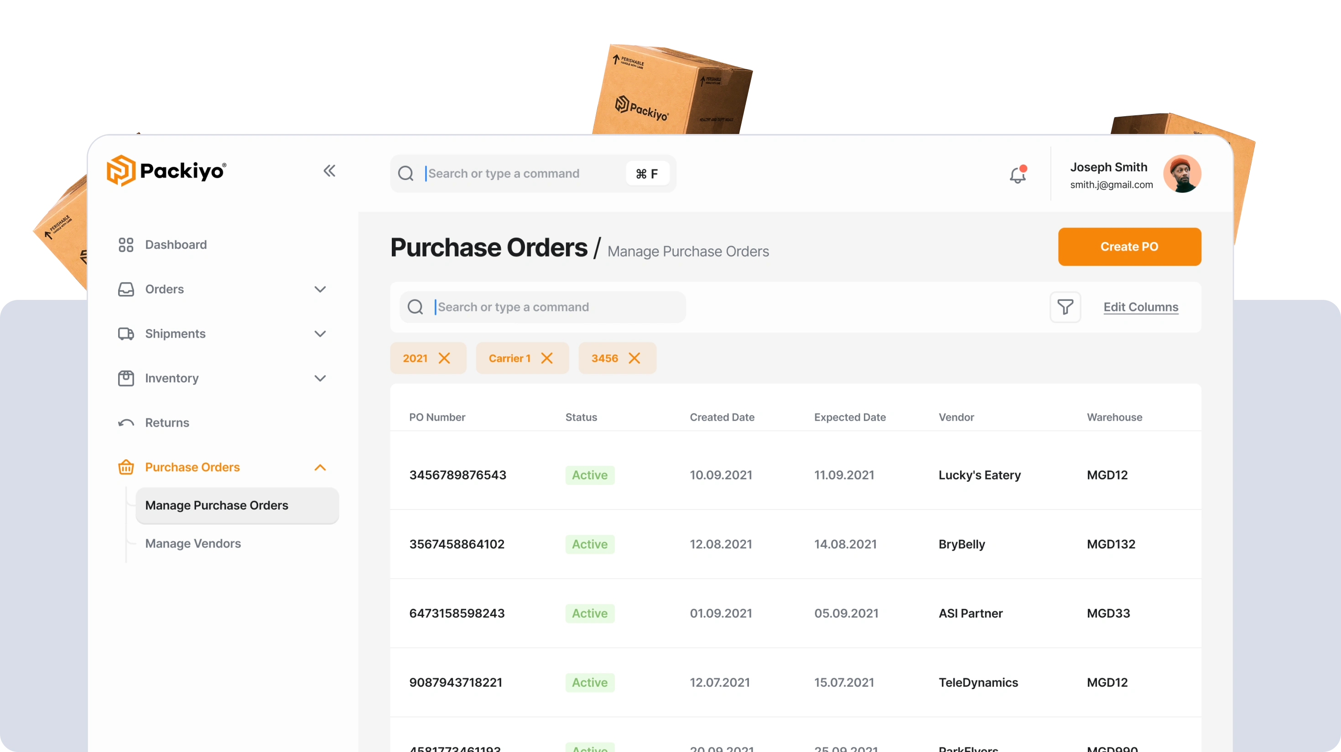This screenshot has width=1341, height=752.
Task: Click the Dashboard grid icon
Action: click(x=126, y=245)
